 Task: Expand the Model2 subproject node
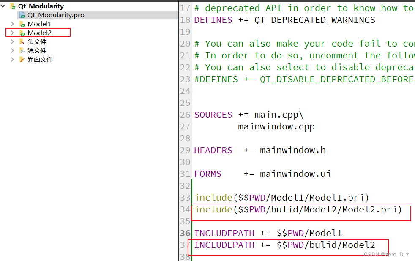(12, 33)
